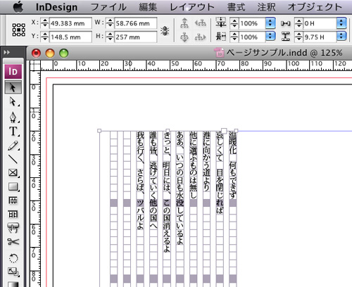352x287 pixels.
Task: Click the Y position field
Action: (x=70, y=37)
